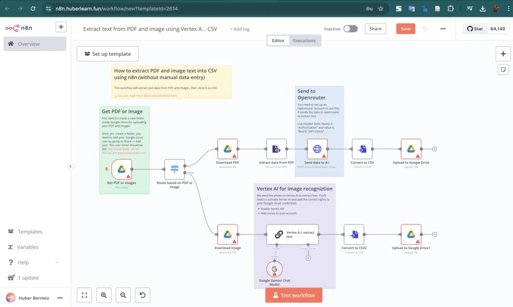
Task: Open browser extensions puzzle icon
Action: point(450,9)
